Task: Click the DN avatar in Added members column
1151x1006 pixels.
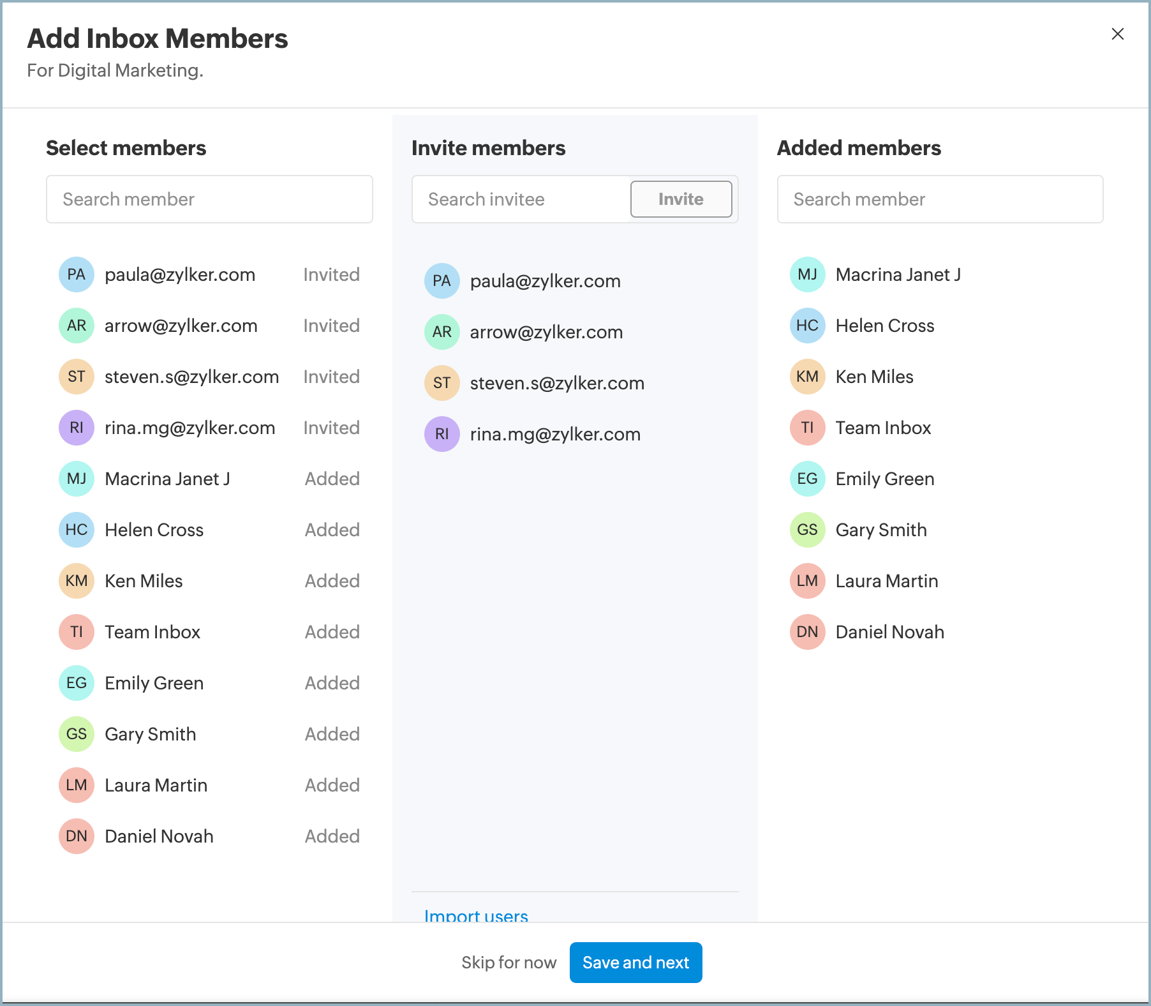Action: [x=807, y=632]
